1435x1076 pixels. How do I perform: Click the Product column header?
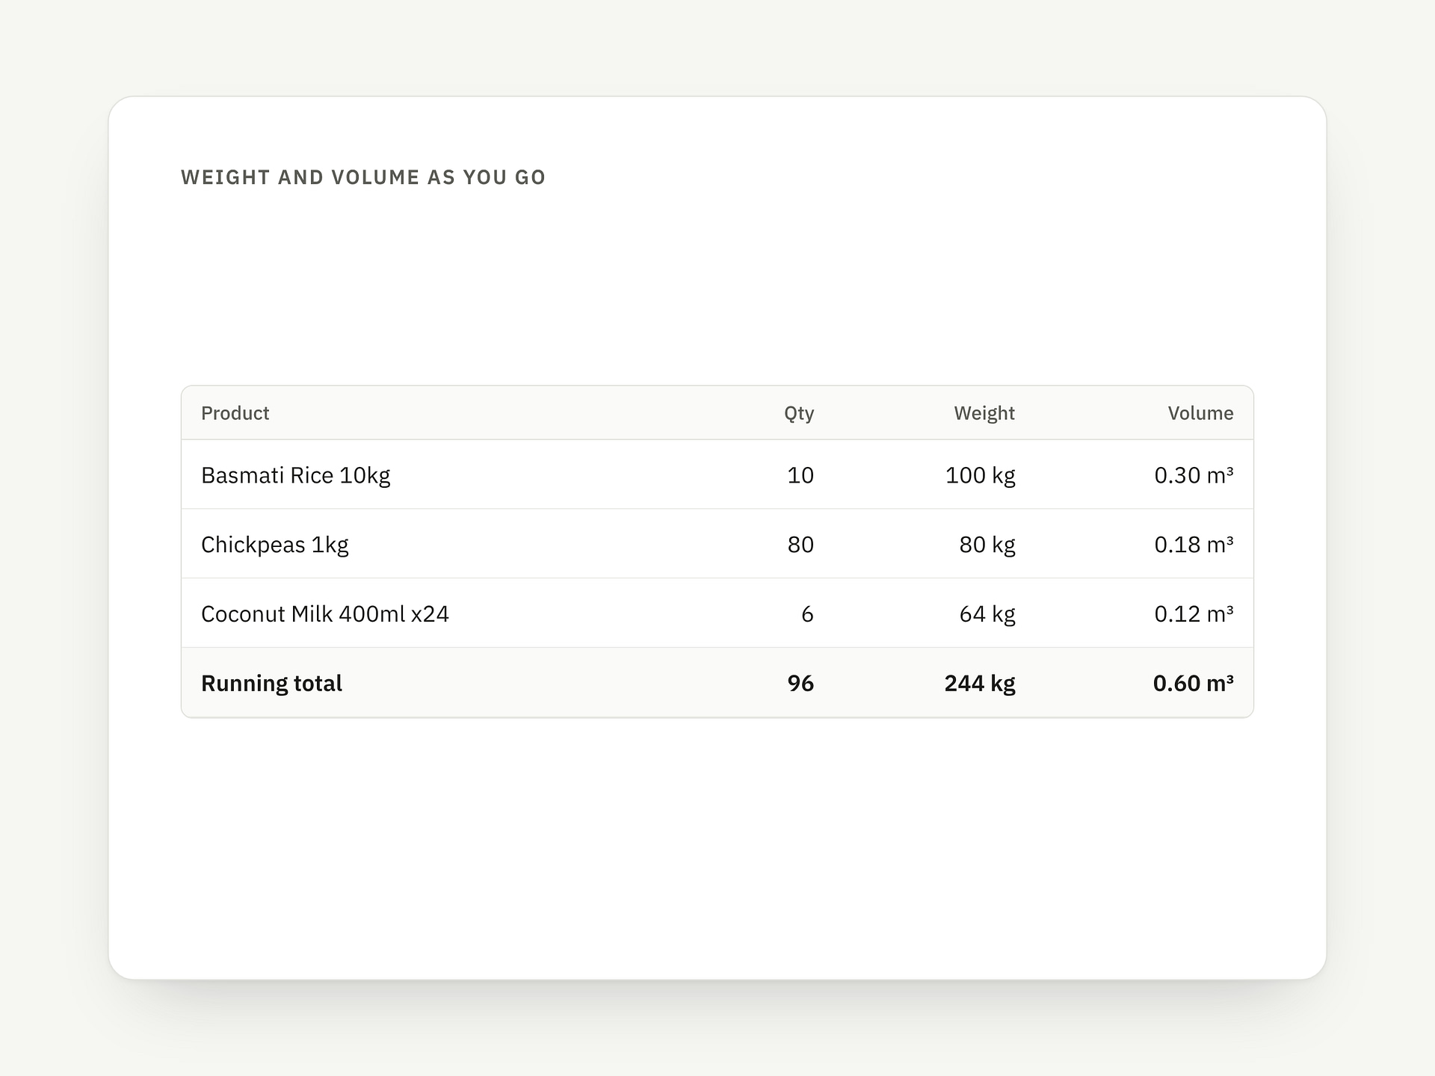click(235, 413)
